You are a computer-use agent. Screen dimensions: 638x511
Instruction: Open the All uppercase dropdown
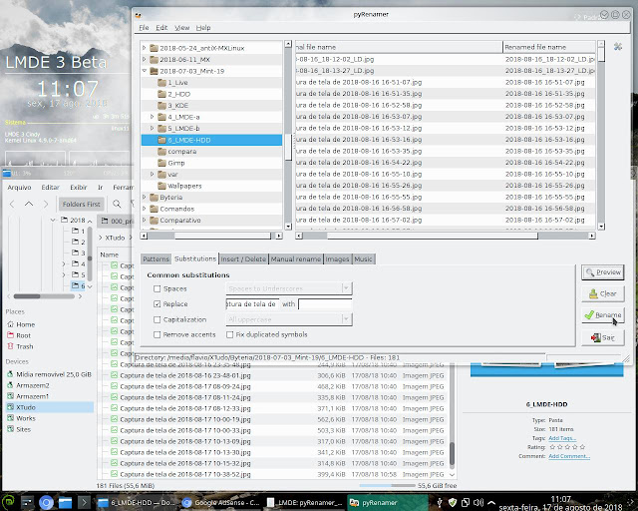[x=289, y=319]
